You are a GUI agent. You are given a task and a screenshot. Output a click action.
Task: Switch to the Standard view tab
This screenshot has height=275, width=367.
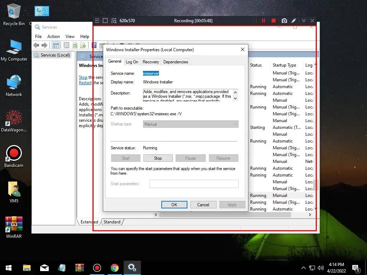pyautogui.click(x=112, y=222)
